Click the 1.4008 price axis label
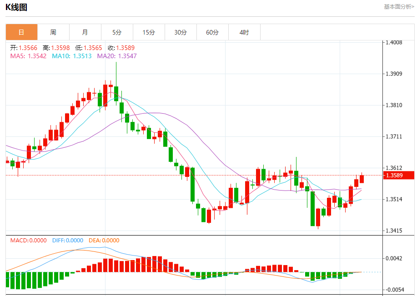The image size is (417, 296). coord(394,43)
